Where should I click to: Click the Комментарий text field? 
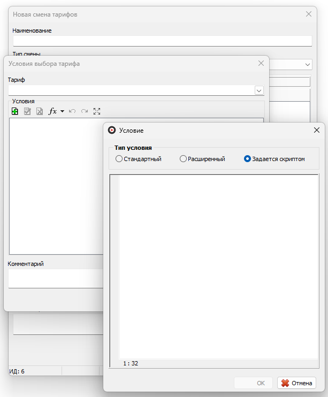(56, 279)
